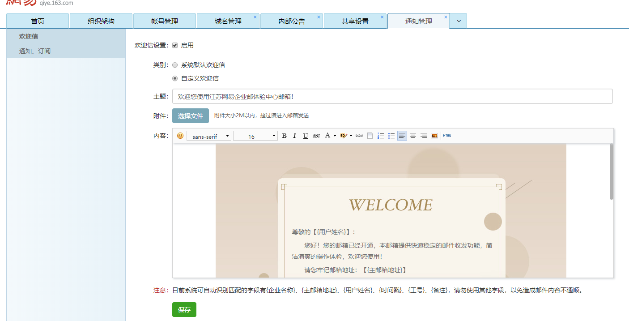Image resolution: width=629 pixels, height=321 pixels.
Task: Apply italic formatting
Action: tap(294, 136)
